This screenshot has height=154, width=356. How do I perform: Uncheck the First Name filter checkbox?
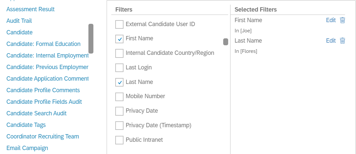(120, 39)
